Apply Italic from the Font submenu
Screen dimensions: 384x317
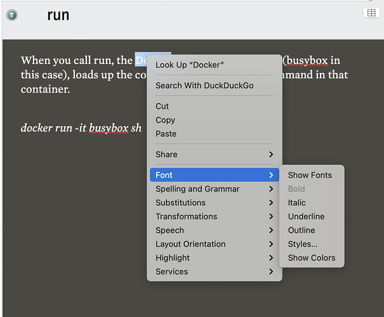[x=312, y=202]
